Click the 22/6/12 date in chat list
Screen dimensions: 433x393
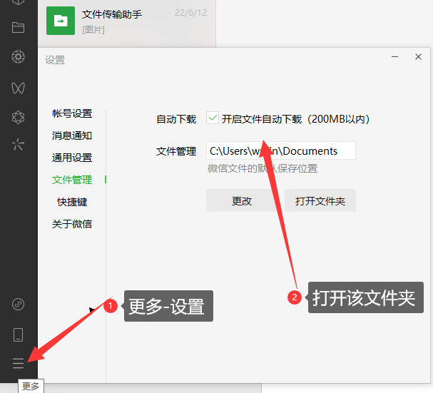click(x=190, y=13)
